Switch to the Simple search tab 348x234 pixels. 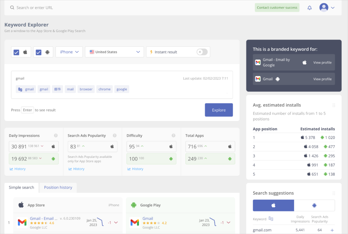point(21,188)
